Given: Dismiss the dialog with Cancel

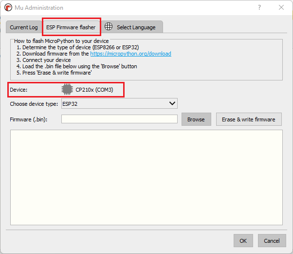Looking at the screenshot, I should click(272, 241).
